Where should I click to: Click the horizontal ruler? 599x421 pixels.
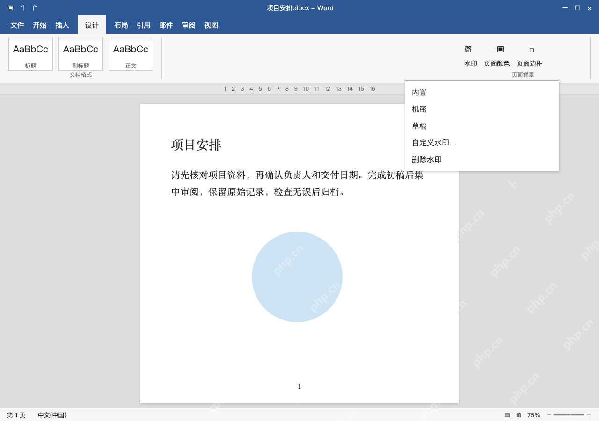coord(299,89)
